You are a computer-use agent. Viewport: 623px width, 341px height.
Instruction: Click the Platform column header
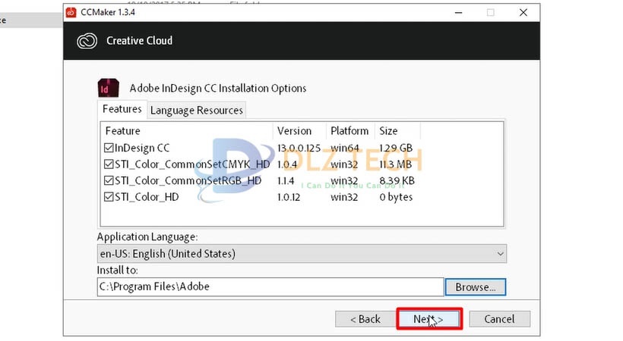tap(350, 131)
